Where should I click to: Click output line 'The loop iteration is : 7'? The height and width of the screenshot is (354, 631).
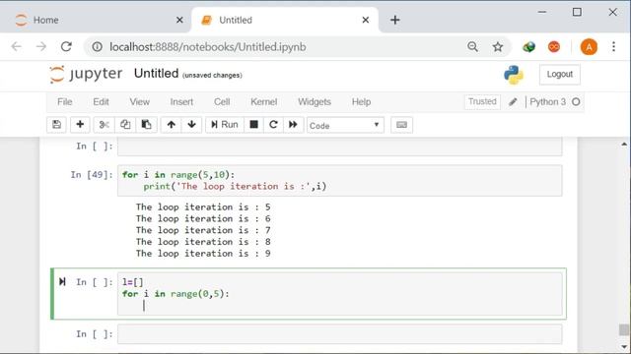tap(203, 230)
